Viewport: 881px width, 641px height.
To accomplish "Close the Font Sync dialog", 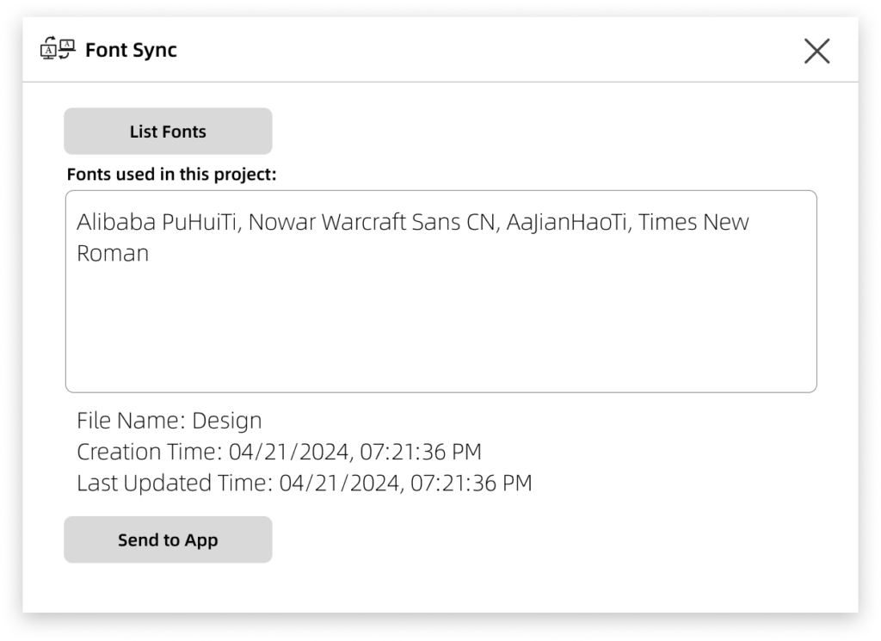I will pos(816,52).
